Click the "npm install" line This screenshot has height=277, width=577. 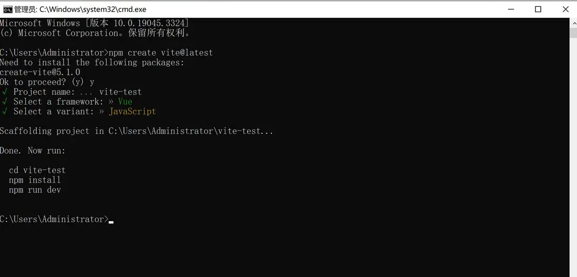[35, 180]
